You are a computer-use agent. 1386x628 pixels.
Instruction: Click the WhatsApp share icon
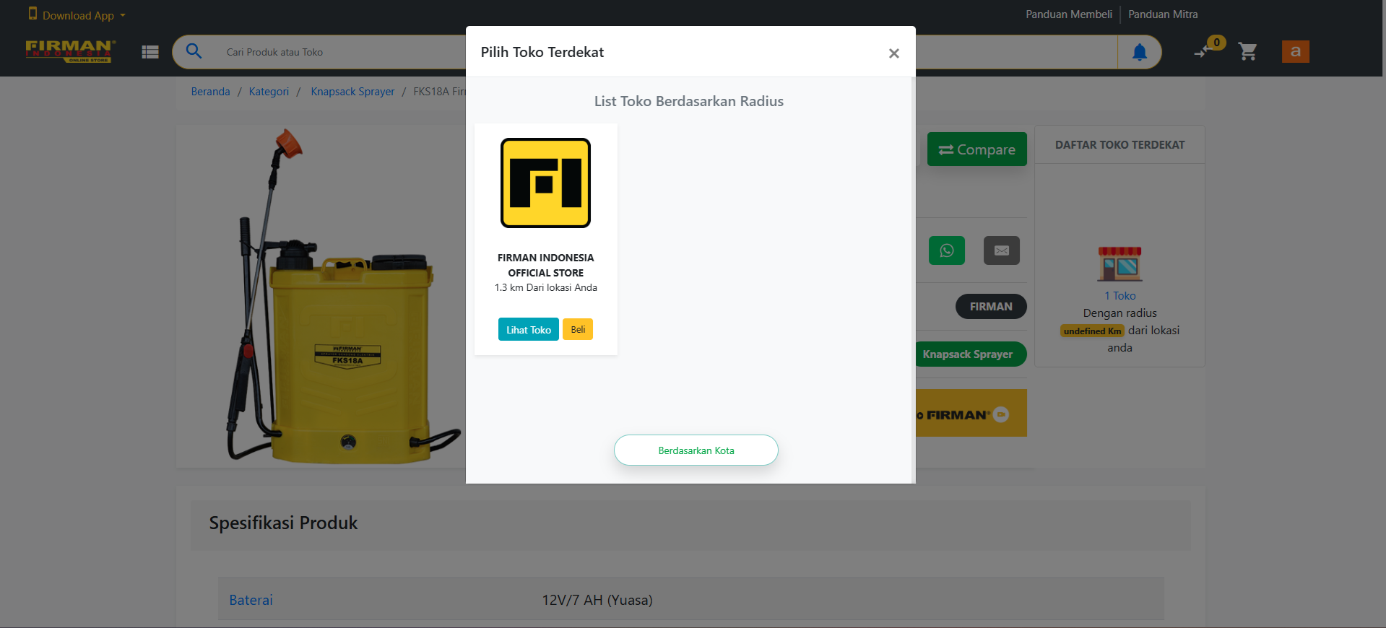[946, 250]
